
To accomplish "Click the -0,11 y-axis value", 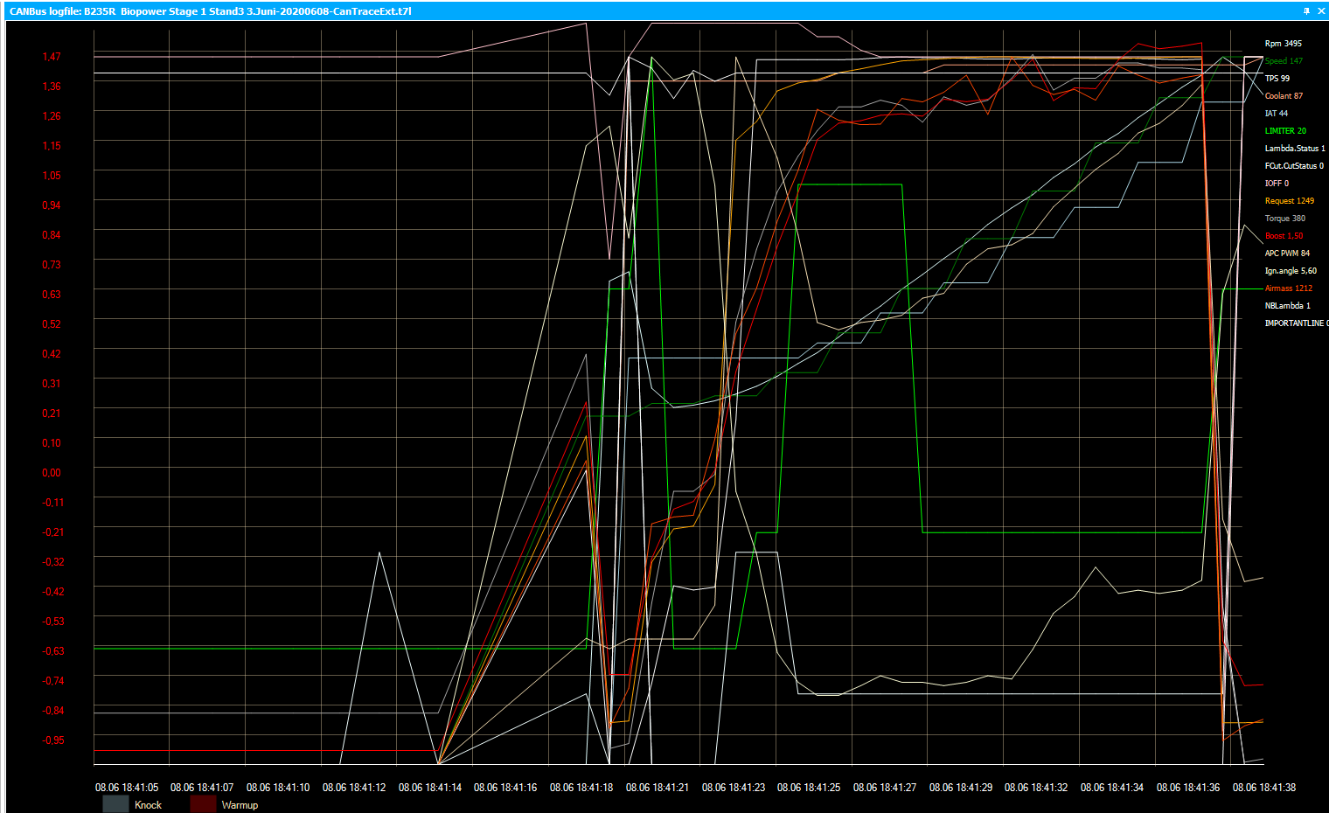I will tap(53, 503).
